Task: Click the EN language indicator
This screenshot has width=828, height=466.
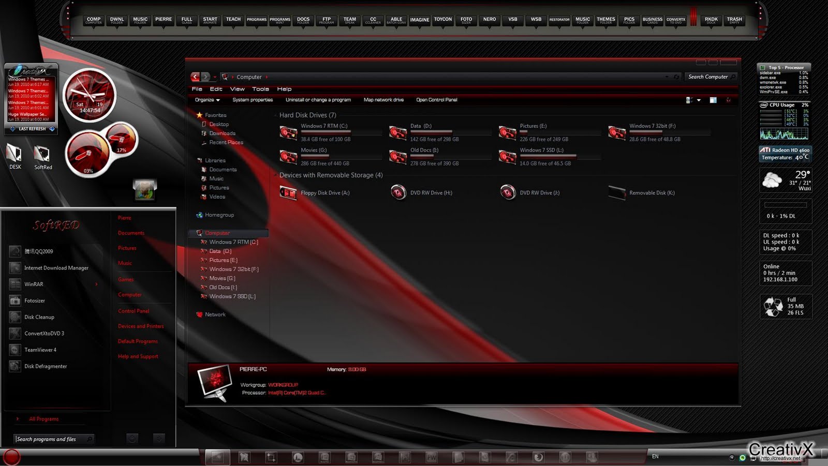Action: 655,456
